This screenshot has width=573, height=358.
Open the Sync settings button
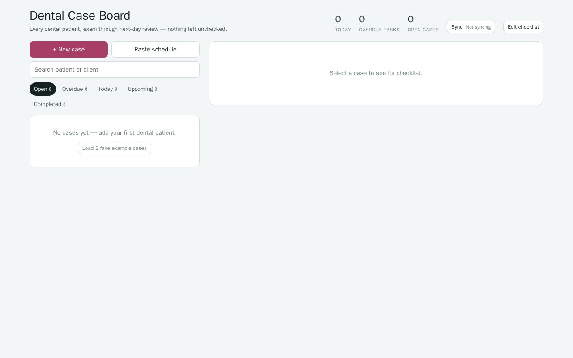(x=471, y=27)
